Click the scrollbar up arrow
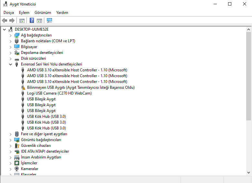 (x=248, y=29)
